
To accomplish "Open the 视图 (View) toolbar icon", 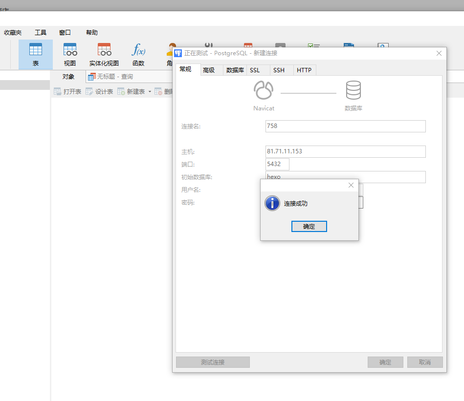I will [70, 55].
